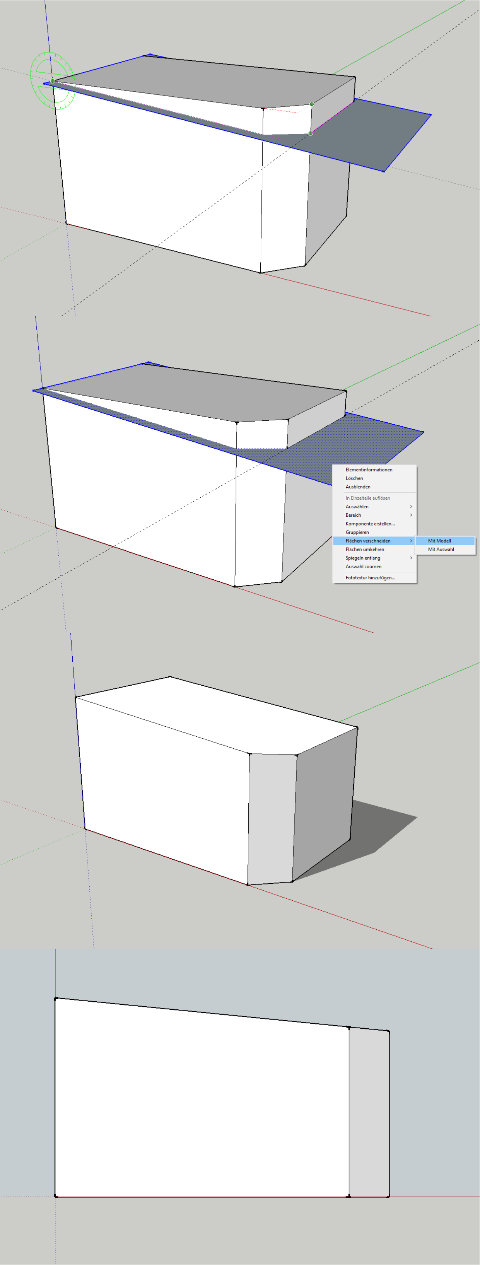Click the greyed In Einzelteile auflösen entry
Screen dimensions: 480x1265
point(367,498)
